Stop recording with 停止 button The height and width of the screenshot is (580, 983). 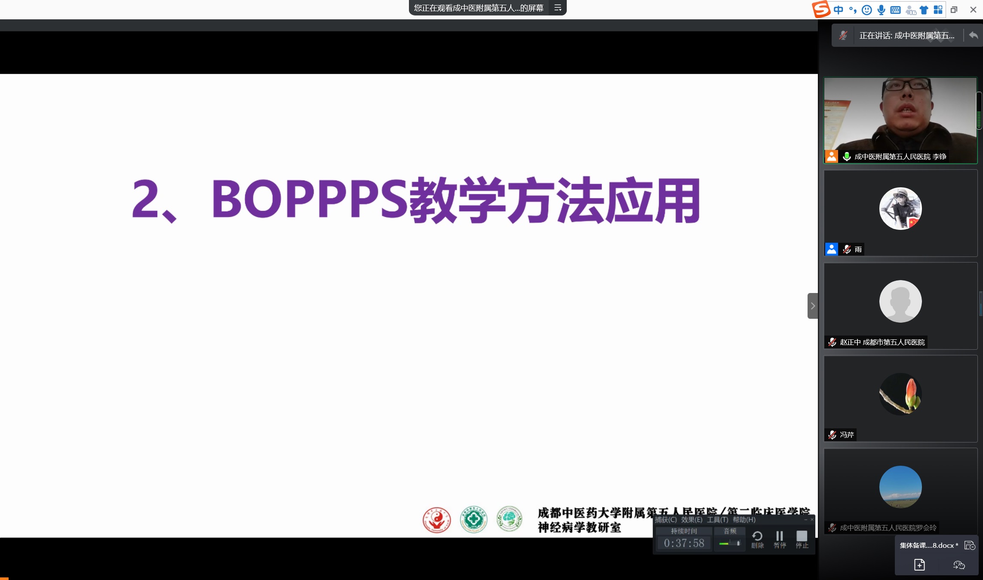(802, 540)
